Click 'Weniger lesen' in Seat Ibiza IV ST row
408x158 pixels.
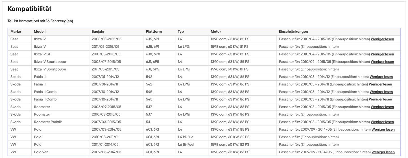[x=382, y=54]
